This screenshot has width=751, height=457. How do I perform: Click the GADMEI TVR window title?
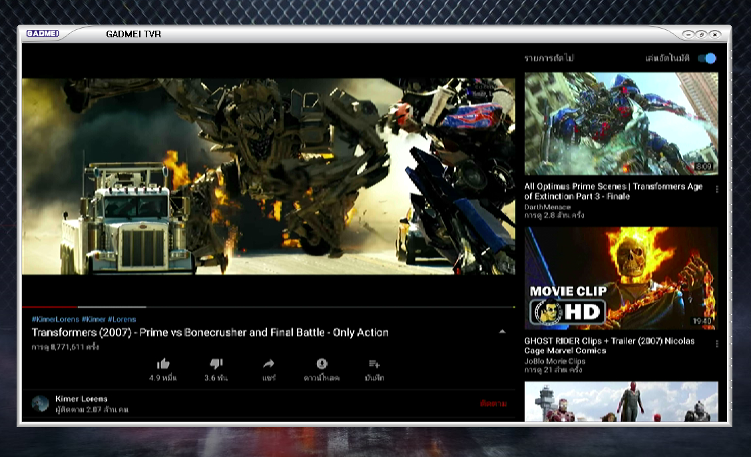coord(134,34)
